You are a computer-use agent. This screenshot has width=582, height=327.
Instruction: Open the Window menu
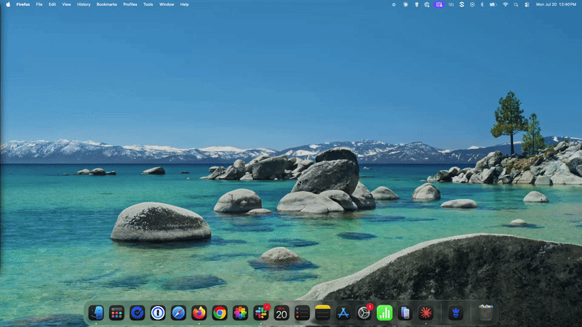tap(167, 4)
